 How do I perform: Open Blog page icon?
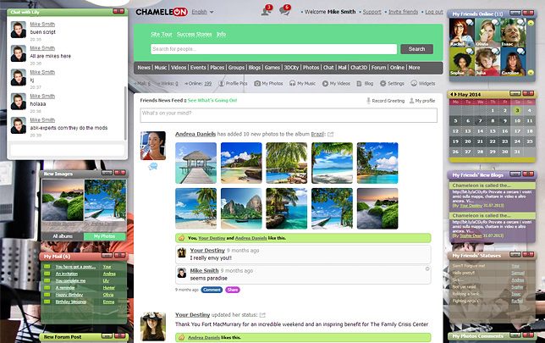pos(359,84)
